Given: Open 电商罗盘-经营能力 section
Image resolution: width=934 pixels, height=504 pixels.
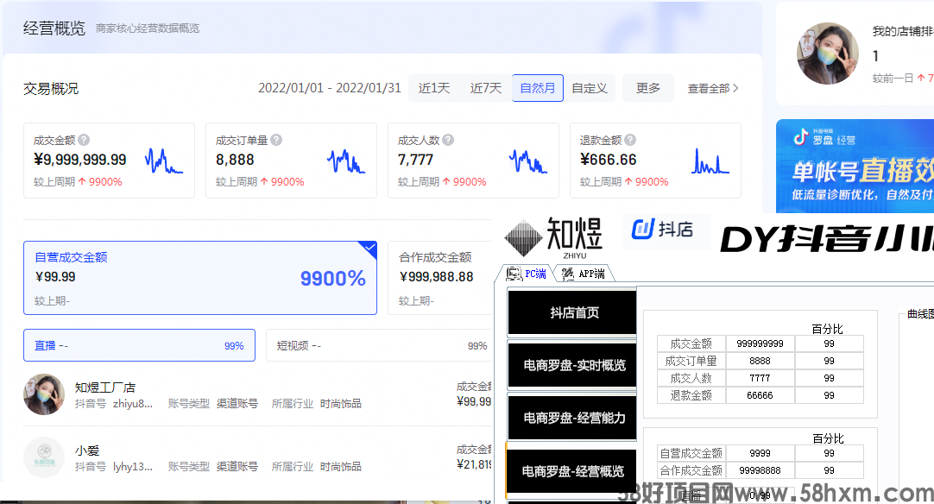Looking at the screenshot, I should (571, 418).
